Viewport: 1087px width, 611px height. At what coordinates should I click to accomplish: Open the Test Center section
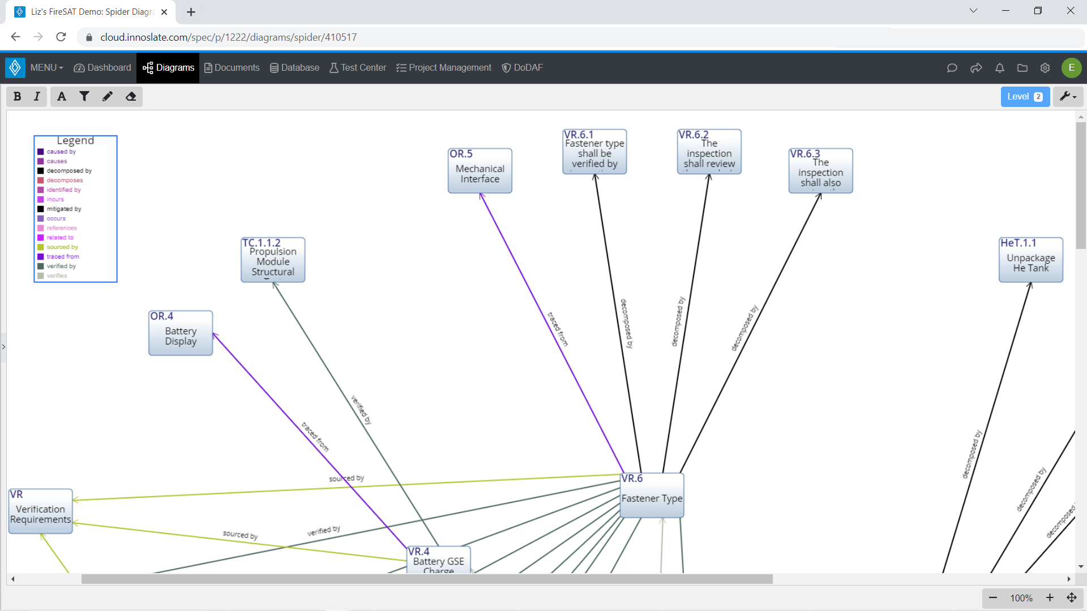(x=357, y=67)
